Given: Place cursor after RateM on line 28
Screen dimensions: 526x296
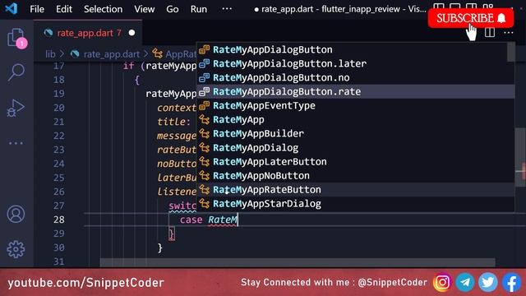Looking at the screenshot, I should tap(238, 220).
